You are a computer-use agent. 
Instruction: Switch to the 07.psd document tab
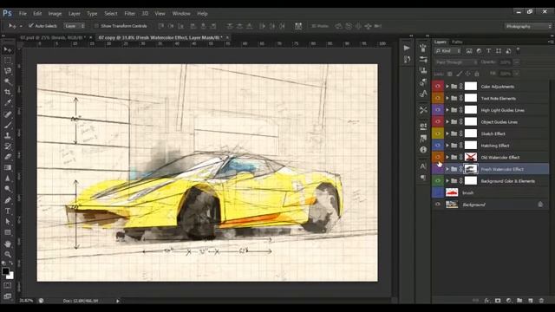point(52,37)
